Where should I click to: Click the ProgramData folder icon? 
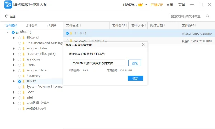tap(24, 70)
